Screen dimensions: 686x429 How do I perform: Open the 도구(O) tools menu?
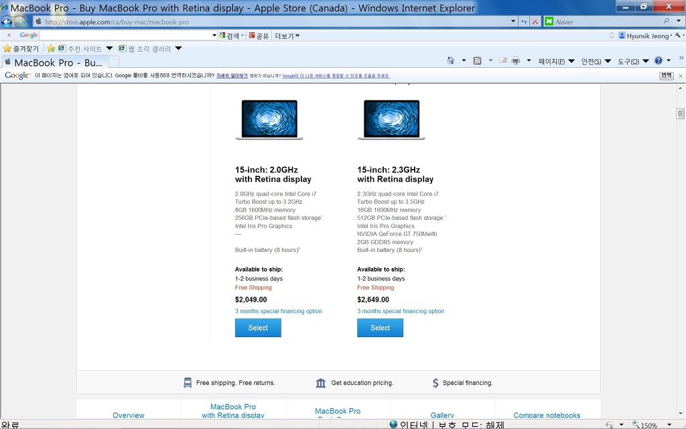[x=632, y=61]
